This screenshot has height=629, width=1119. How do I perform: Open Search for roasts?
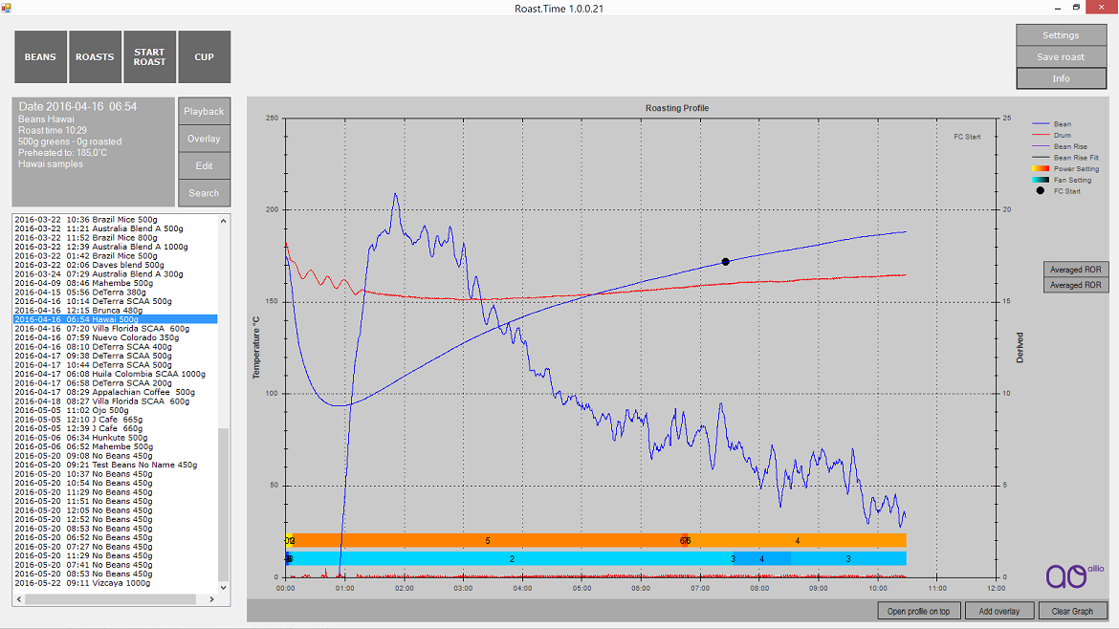[204, 193]
